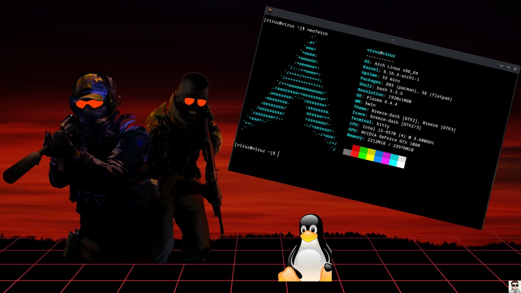Click the typed "neofetch" command

point(317,31)
